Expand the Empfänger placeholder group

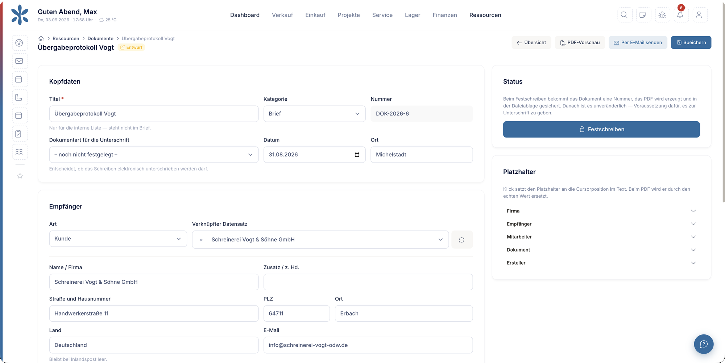601,224
